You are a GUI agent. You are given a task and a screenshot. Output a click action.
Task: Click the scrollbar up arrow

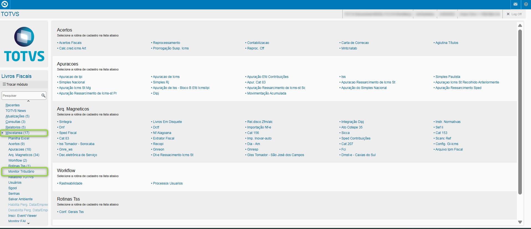point(520,25)
